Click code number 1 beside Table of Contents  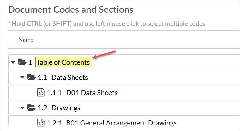(x=30, y=62)
